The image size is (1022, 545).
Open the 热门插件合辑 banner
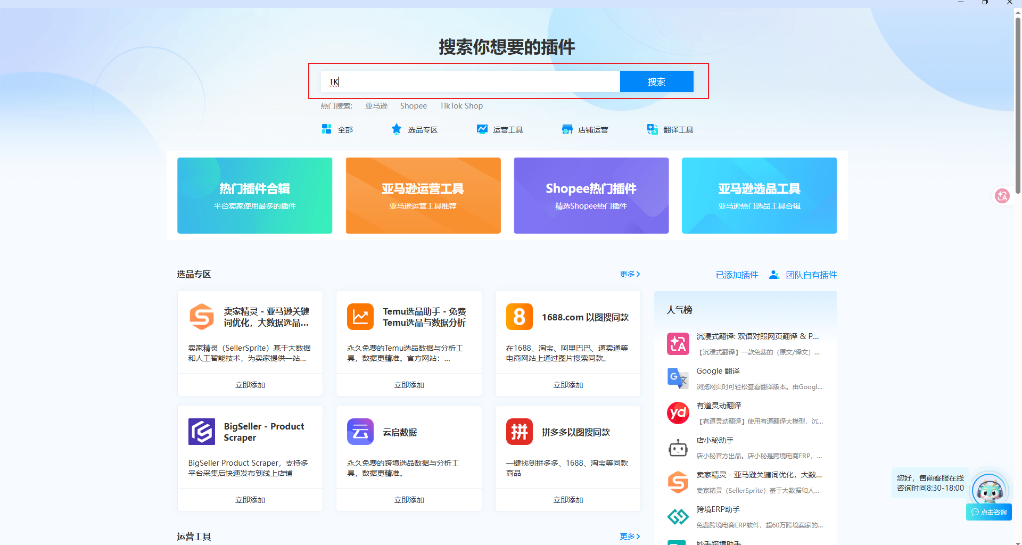click(x=255, y=195)
